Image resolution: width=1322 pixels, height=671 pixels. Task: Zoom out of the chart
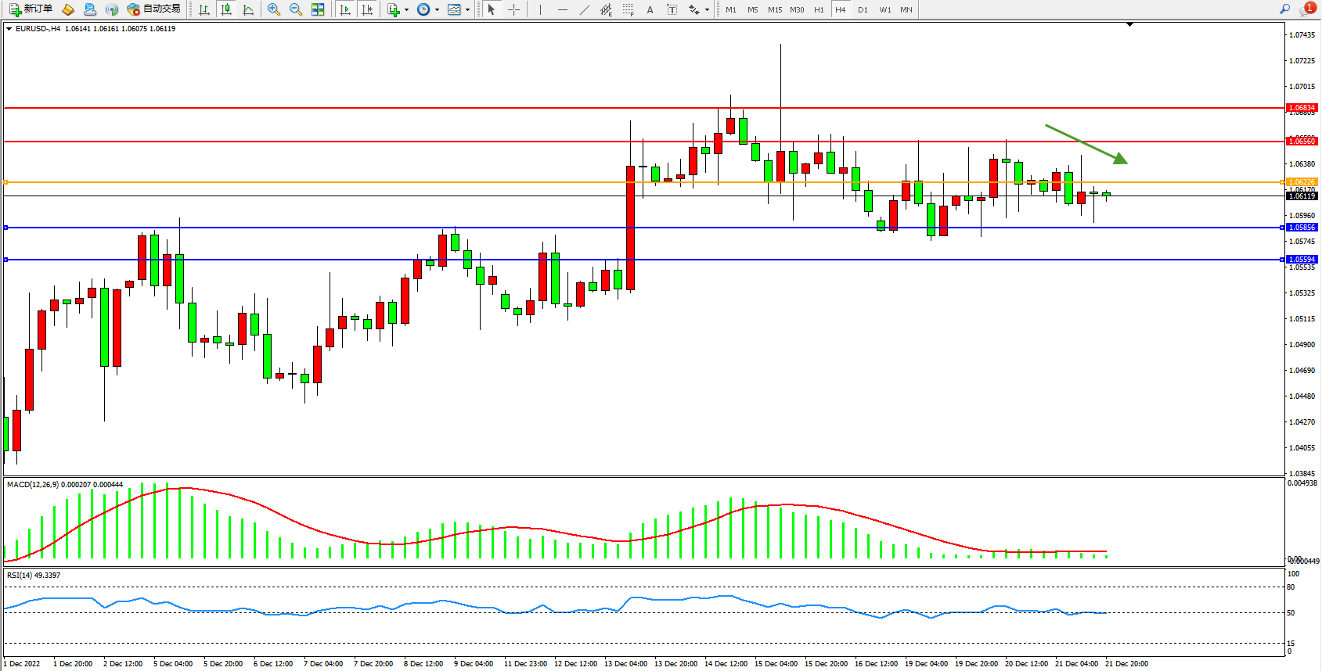click(296, 9)
